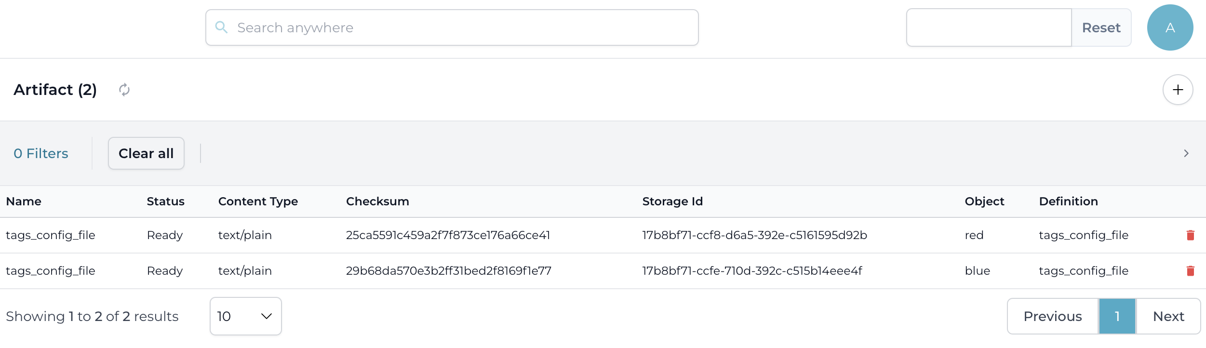The image size is (1206, 348).
Task: Sort by the Name column header
Action: 24,201
